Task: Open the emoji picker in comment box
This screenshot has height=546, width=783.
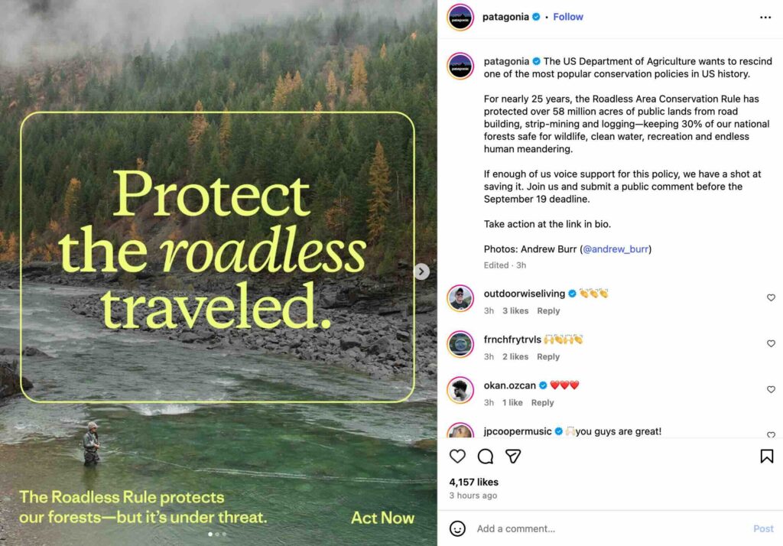Action: coord(457,528)
